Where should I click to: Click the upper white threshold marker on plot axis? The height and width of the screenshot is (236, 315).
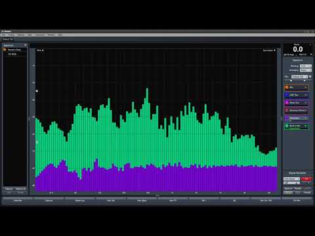(37, 91)
